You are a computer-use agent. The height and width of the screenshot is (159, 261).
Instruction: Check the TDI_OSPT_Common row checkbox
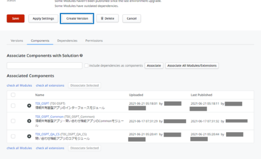13,121
